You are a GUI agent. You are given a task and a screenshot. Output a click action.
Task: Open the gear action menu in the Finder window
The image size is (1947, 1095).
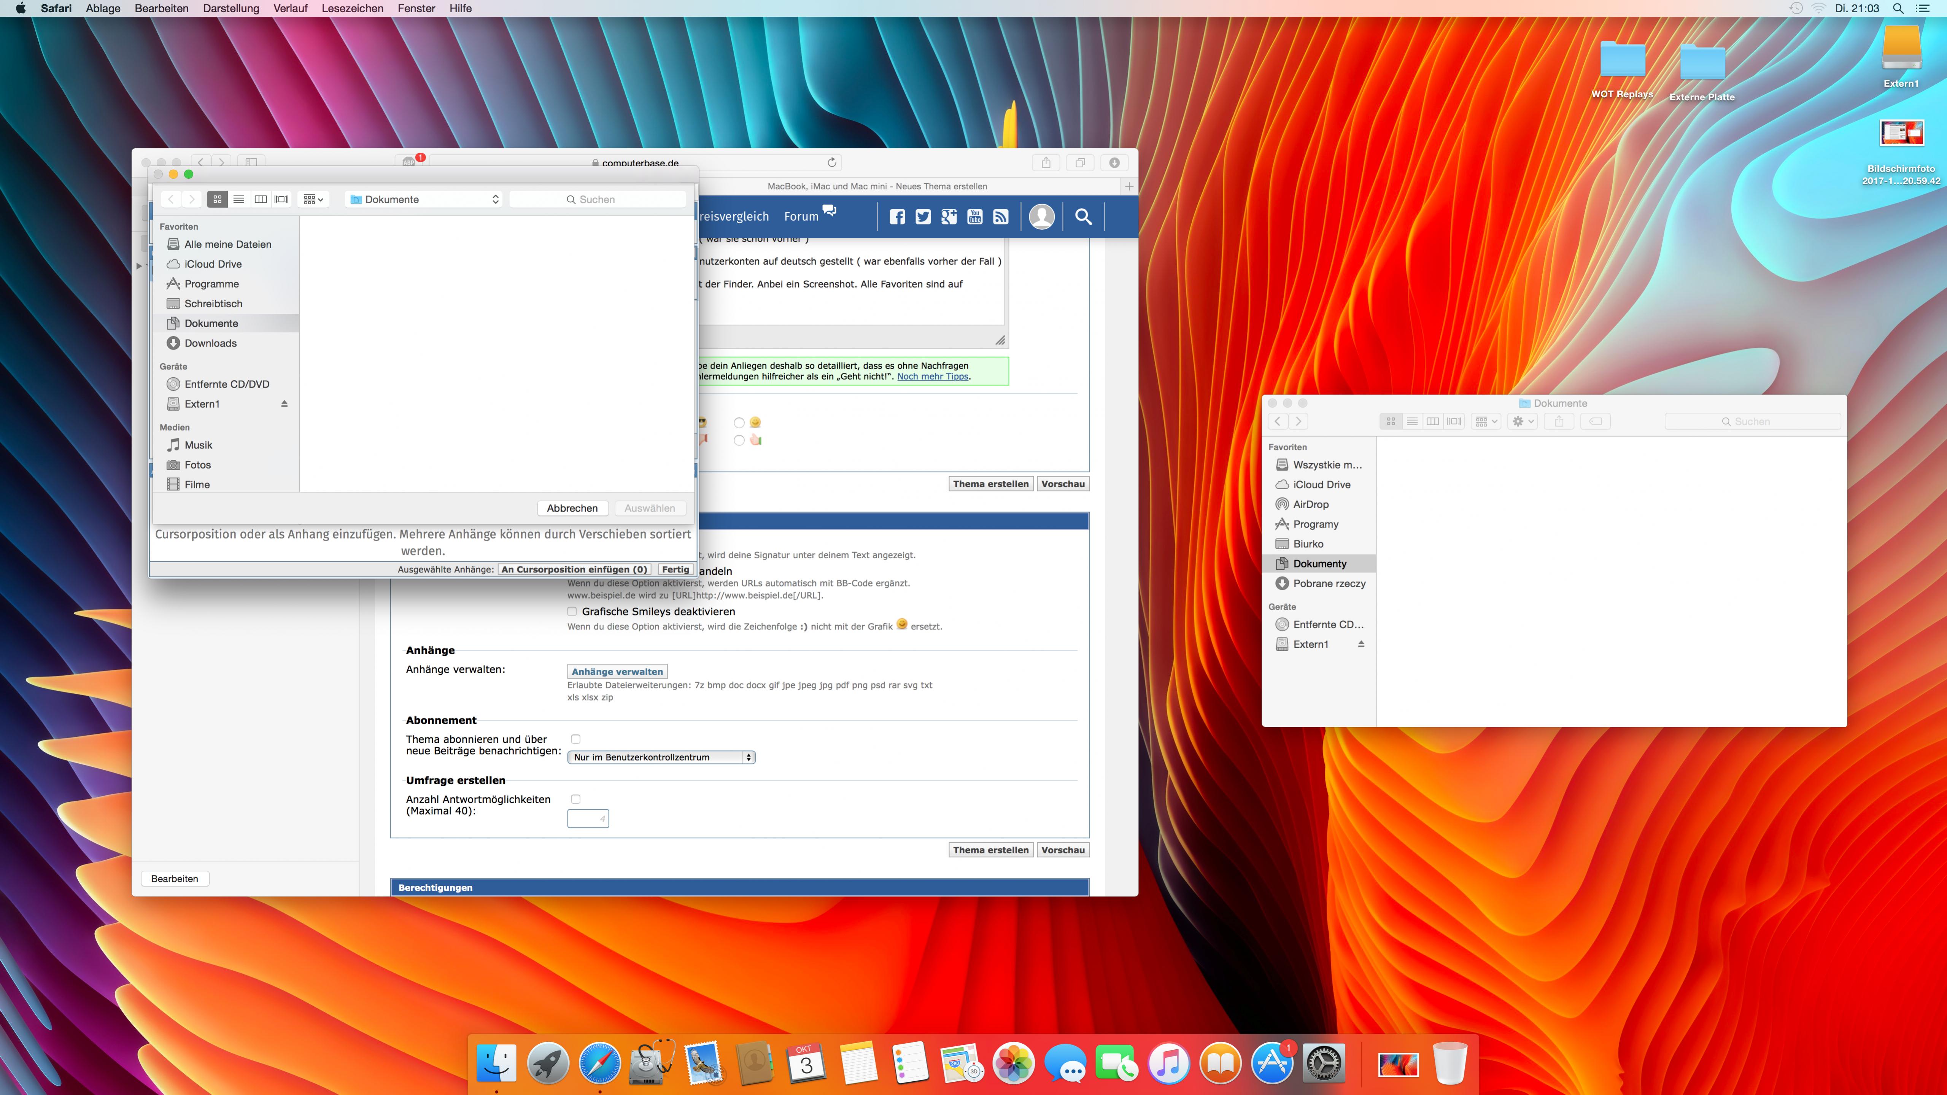pyautogui.click(x=1522, y=422)
